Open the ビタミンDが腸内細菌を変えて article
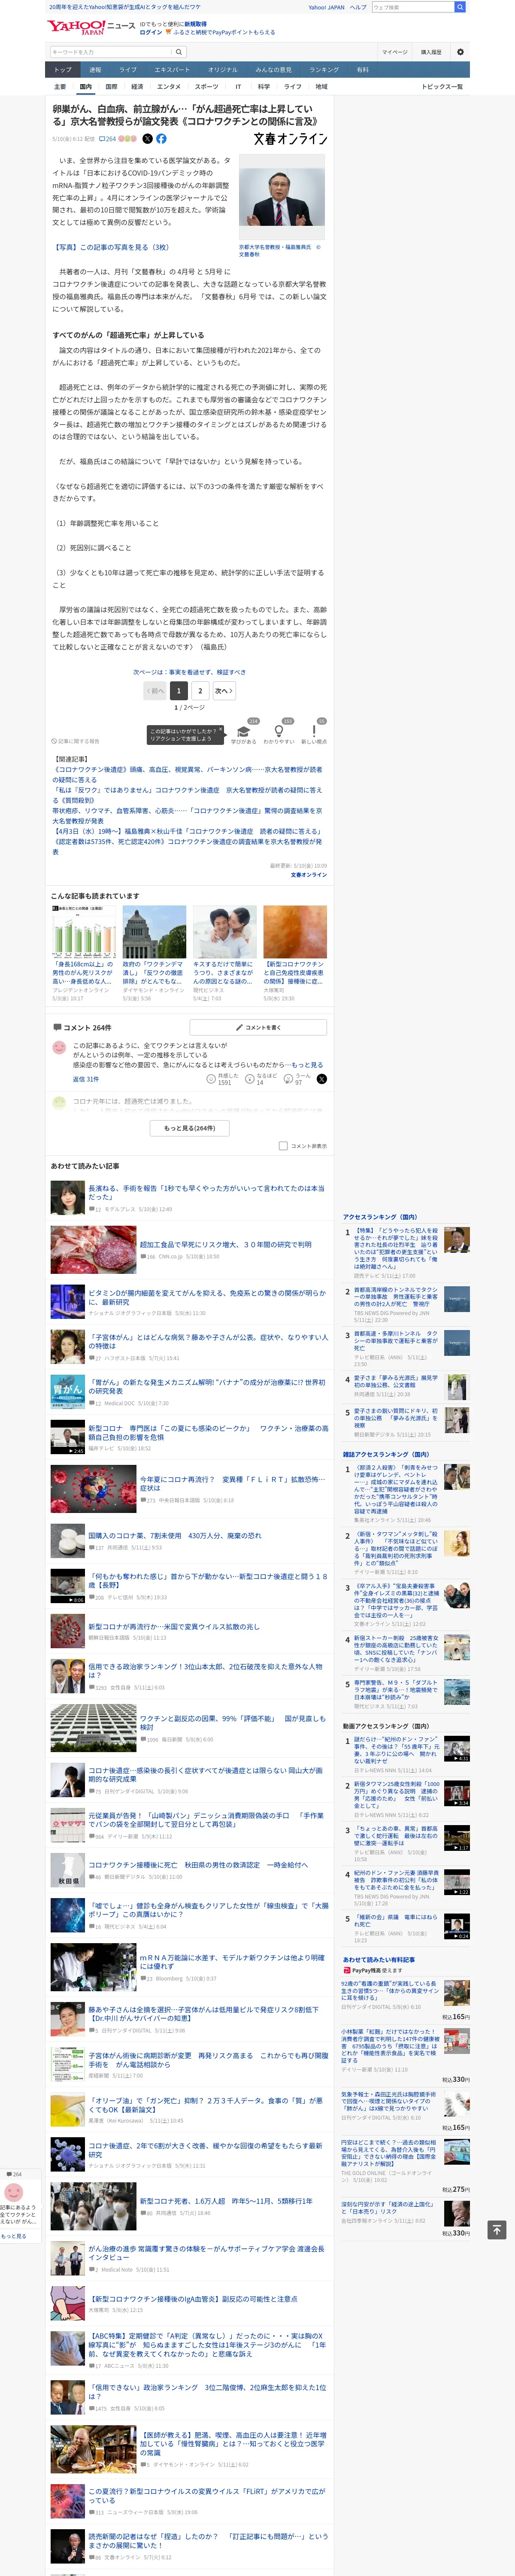Viewport: 515px width, 2576px height. [206, 1297]
